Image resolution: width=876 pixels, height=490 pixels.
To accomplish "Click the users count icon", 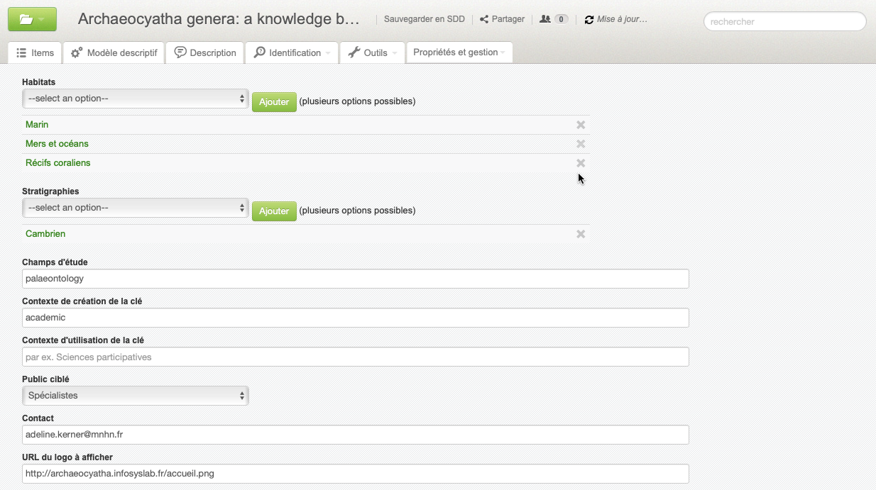I will coord(545,20).
